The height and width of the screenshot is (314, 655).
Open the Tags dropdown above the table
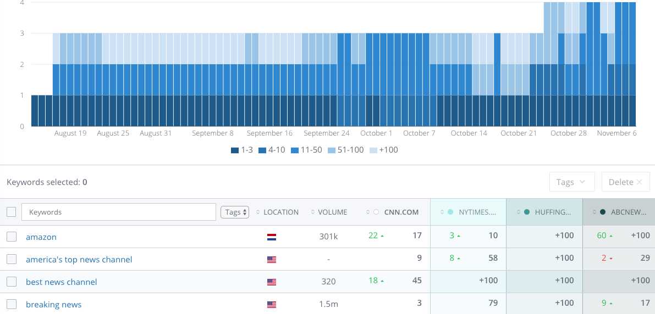(572, 182)
